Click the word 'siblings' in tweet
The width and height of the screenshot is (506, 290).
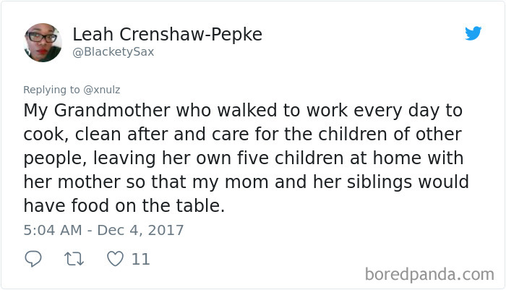pos(379,182)
